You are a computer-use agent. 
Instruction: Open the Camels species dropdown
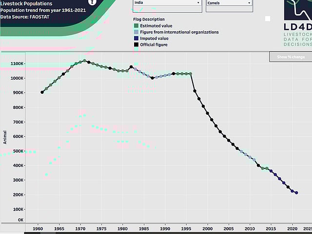point(229,3)
